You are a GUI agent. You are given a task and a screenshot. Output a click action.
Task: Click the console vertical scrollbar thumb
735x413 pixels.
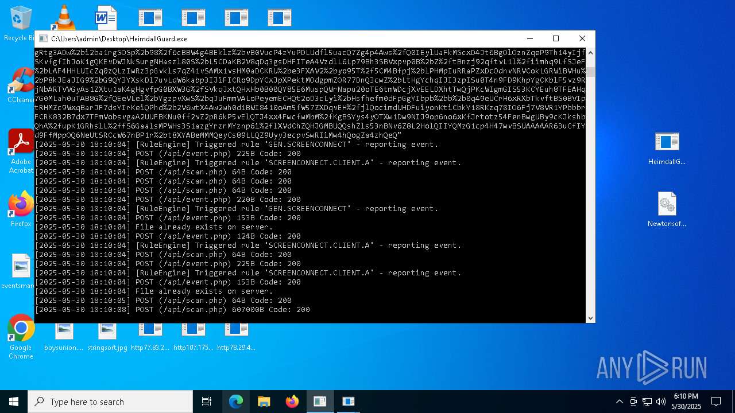pyautogui.click(x=590, y=71)
